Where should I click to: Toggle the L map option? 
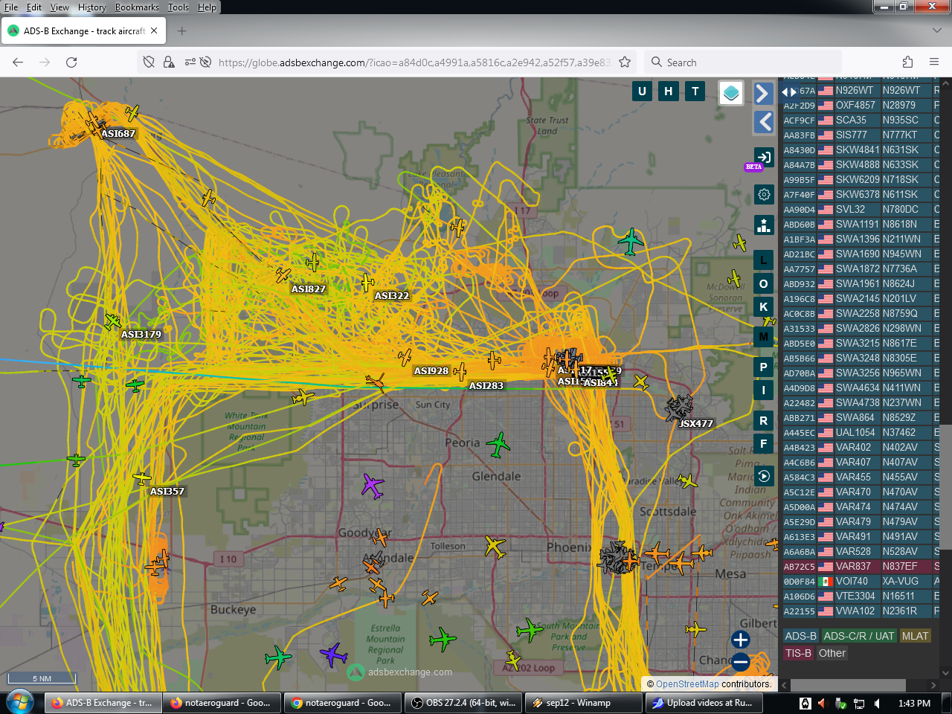pos(763,260)
